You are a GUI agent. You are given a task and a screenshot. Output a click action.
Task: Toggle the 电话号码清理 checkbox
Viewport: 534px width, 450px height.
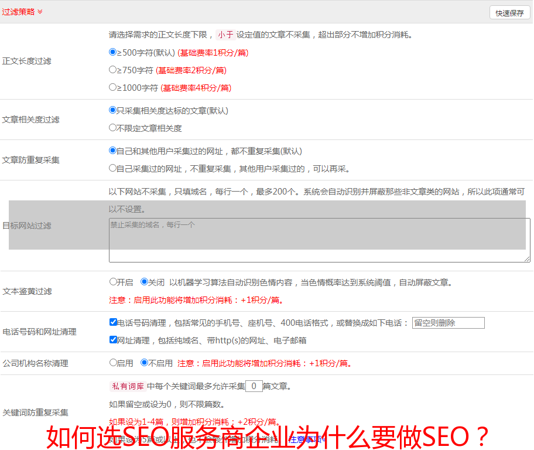(x=114, y=322)
